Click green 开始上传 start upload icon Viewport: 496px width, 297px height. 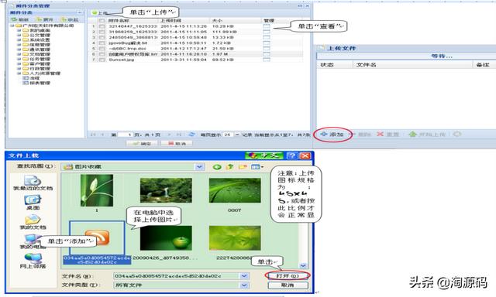(x=412, y=134)
